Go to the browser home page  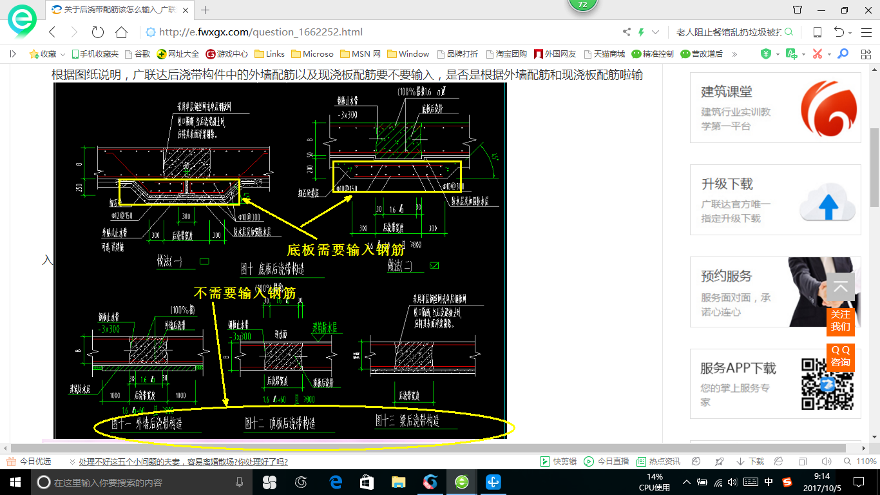click(x=121, y=32)
